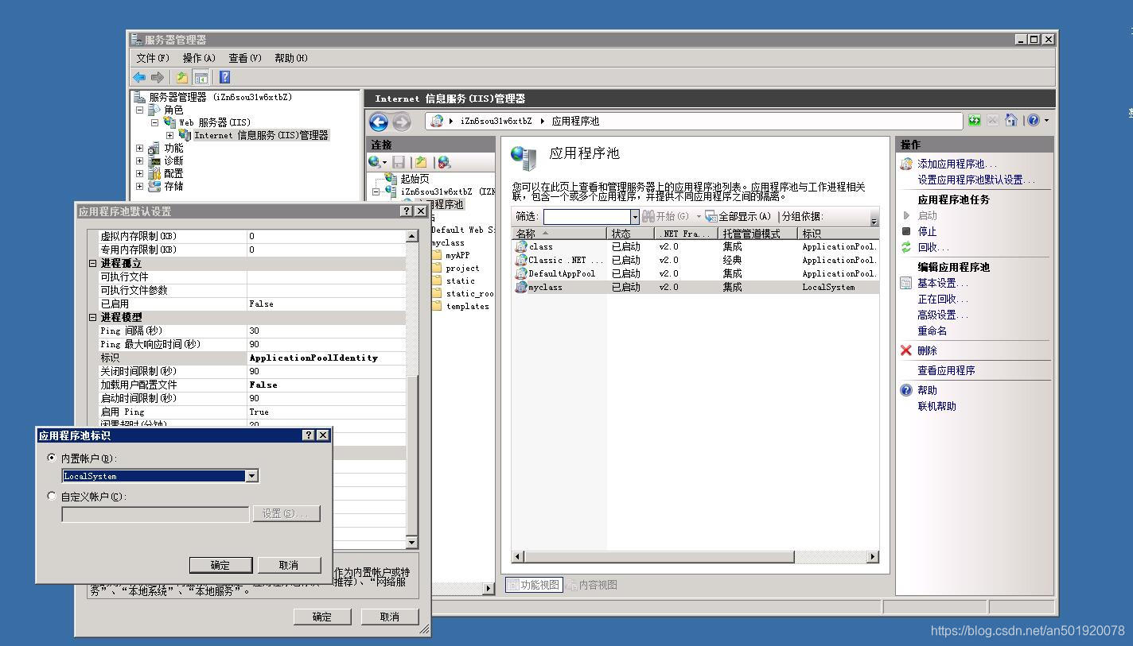The width and height of the screenshot is (1133, 646).
Task: Switch to 内容视图 tab
Action: pos(592,585)
